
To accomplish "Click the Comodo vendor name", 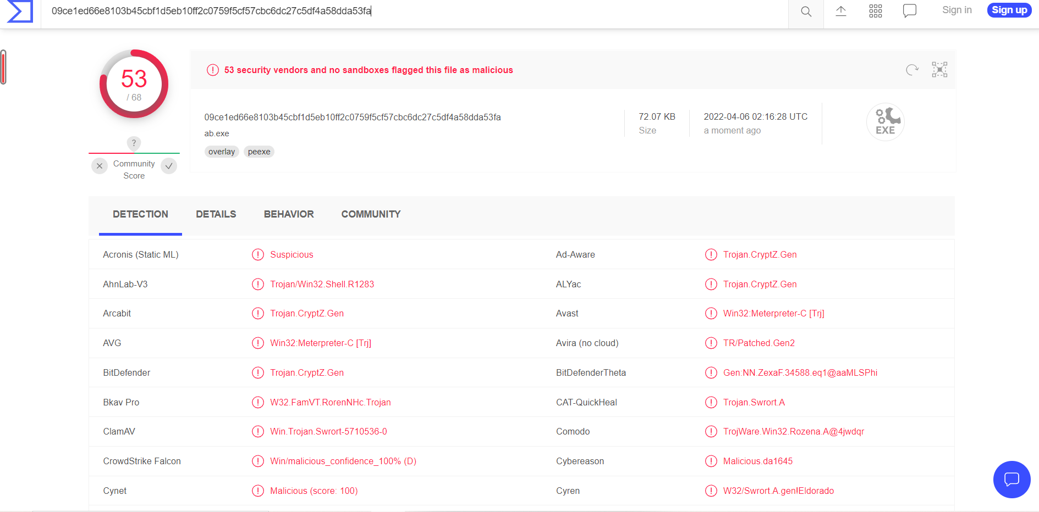I will [x=573, y=432].
